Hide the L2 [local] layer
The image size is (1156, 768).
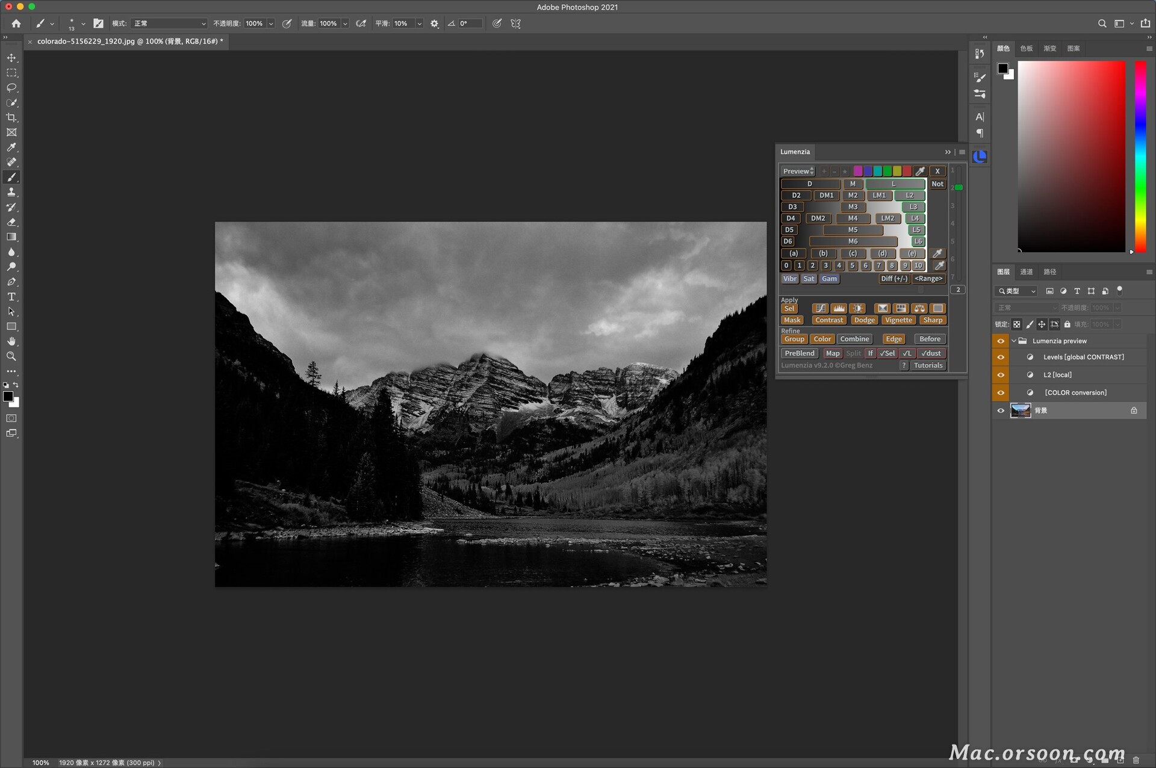tap(1001, 375)
